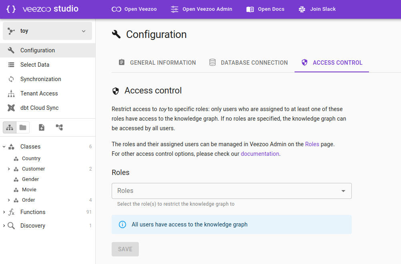
Task: Click the Classes shapes icon
Action: click(11, 147)
